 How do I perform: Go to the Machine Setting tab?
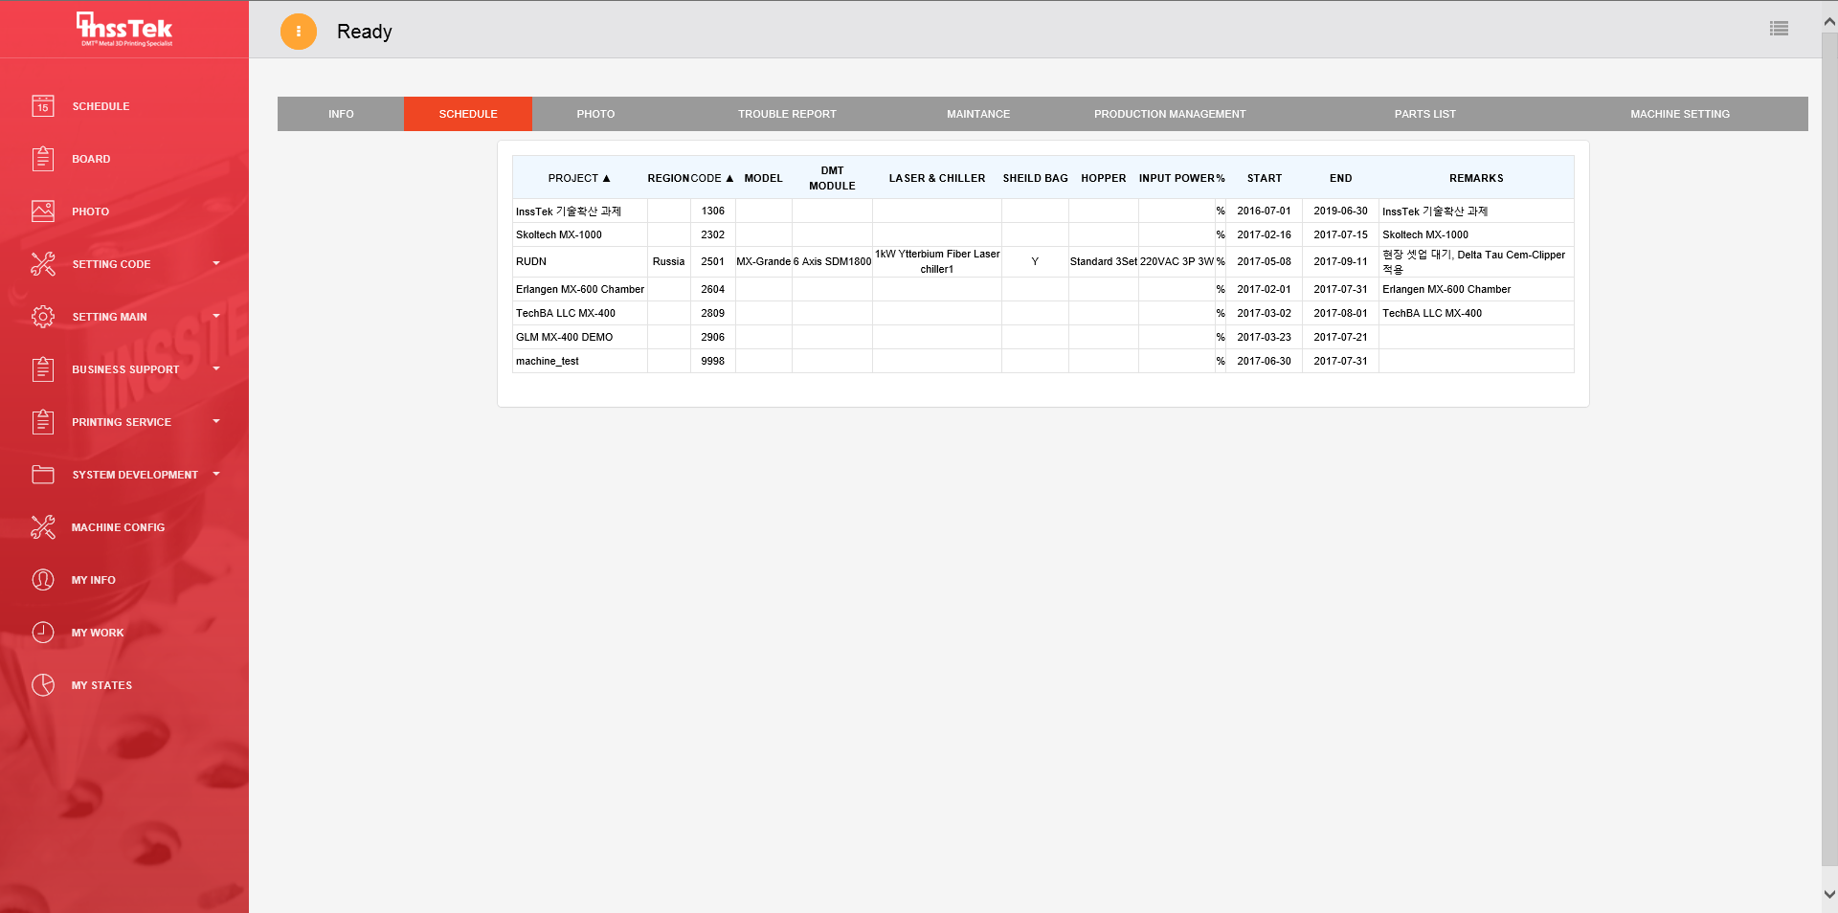[x=1679, y=114]
